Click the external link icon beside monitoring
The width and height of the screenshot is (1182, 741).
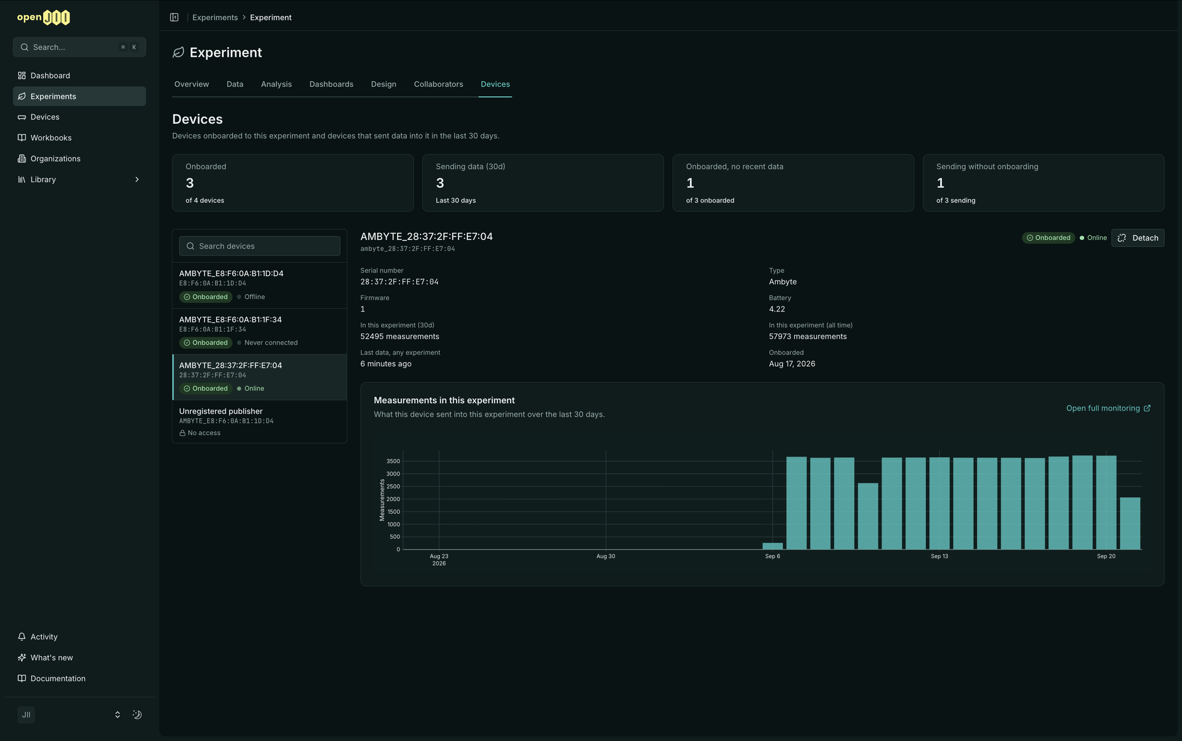pyautogui.click(x=1147, y=409)
